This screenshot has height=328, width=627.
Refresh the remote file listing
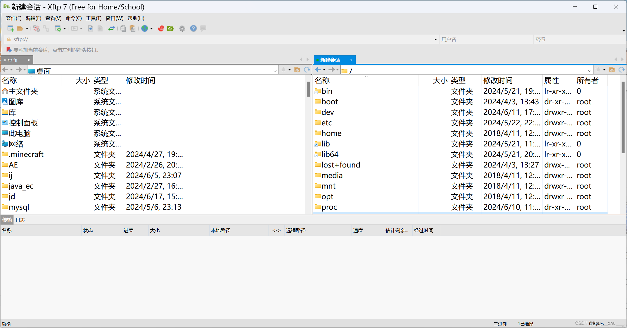[621, 70]
